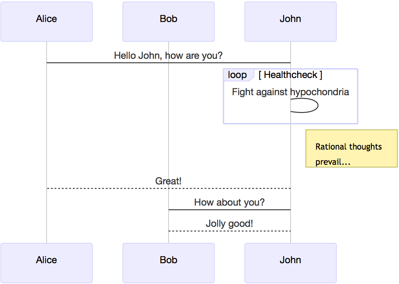Click the 'Hello John, how are you?' message

point(168,55)
